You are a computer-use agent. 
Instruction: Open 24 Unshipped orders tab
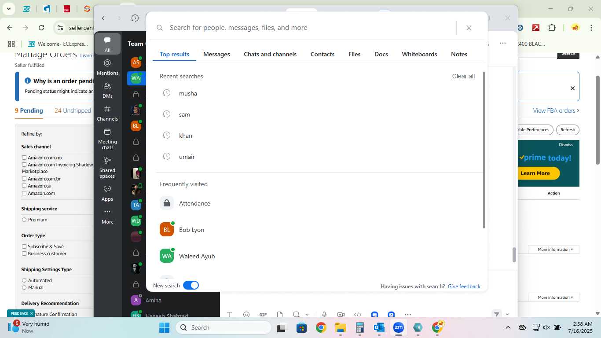[73, 110]
